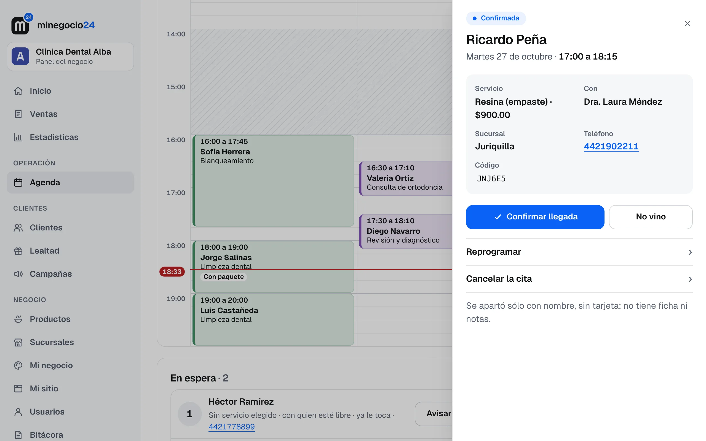Click the Ventas receipt icon
The width and height of the screenshot is (706, 441).
tap(18, 114)
